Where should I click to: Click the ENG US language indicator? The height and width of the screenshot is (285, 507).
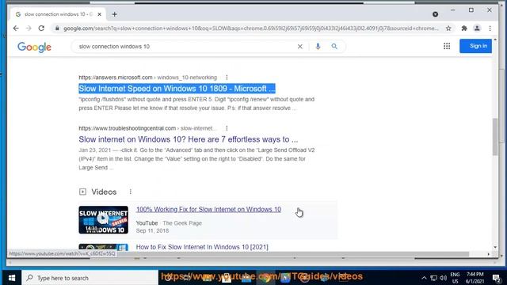point(455,278)
